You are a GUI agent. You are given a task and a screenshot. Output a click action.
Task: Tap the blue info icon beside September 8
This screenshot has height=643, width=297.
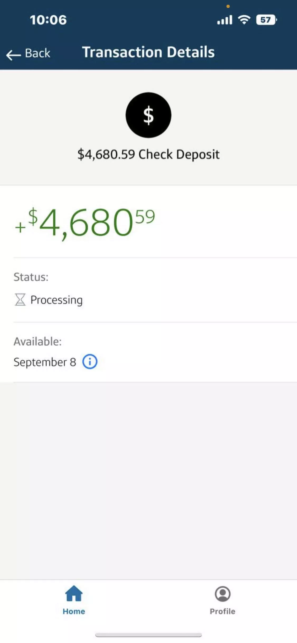pyautogui.click(x=90, y=362)
